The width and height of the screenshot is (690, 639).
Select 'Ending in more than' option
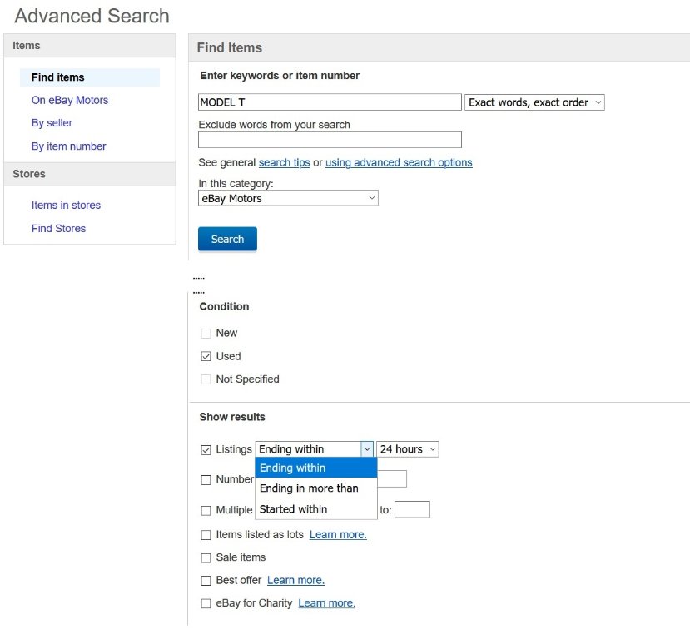308,488
